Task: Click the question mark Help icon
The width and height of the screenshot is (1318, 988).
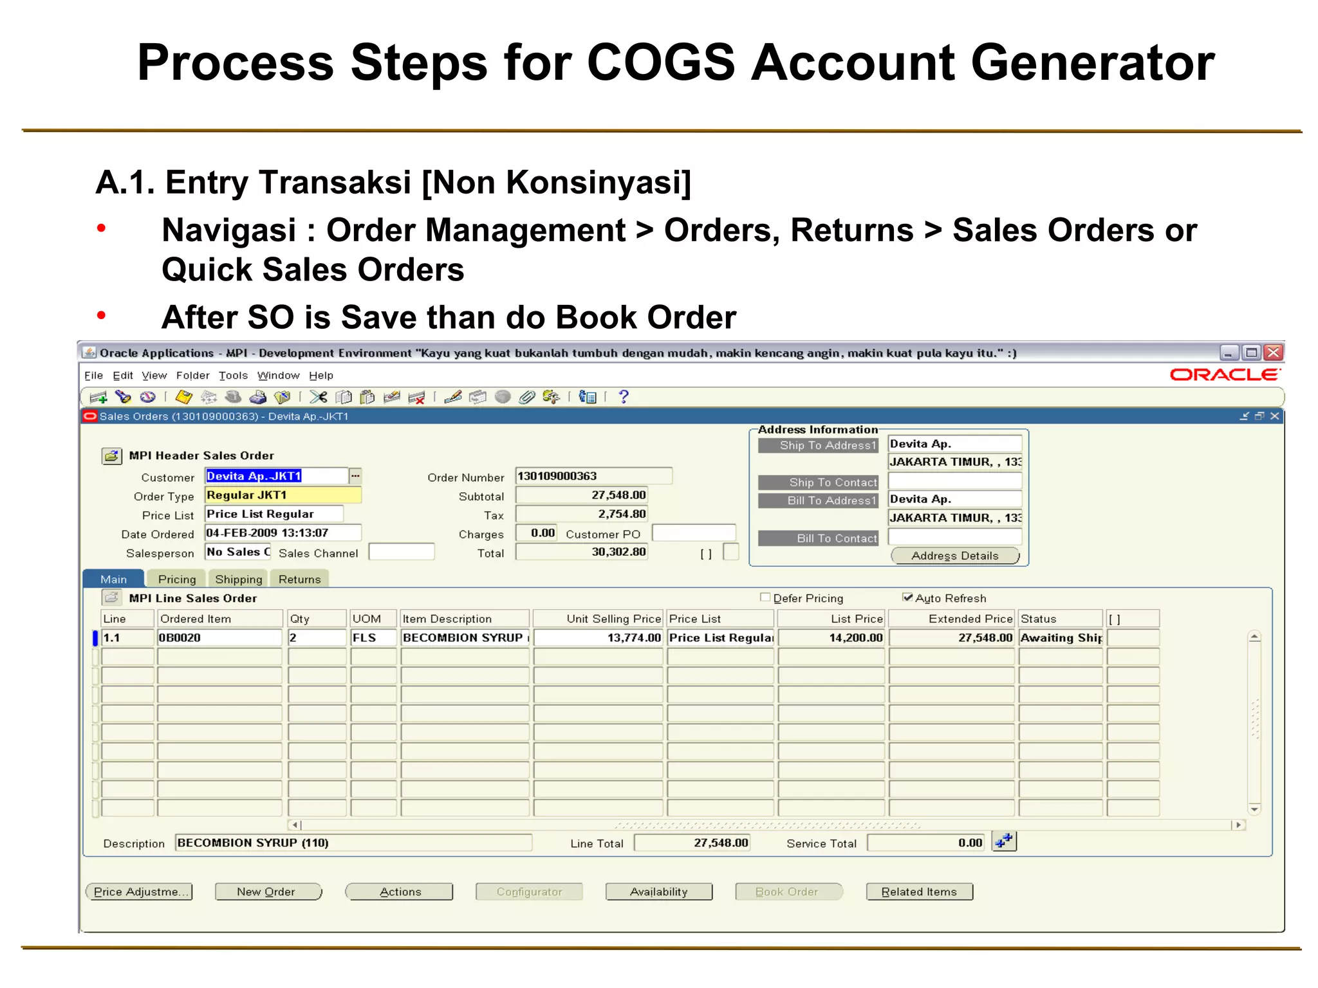Action: pyautogui.click(x=623, y=398)
